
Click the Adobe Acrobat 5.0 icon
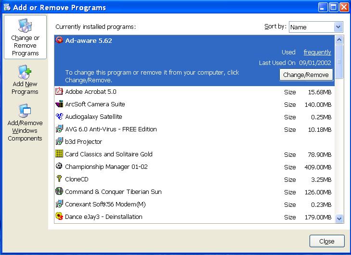59,91
